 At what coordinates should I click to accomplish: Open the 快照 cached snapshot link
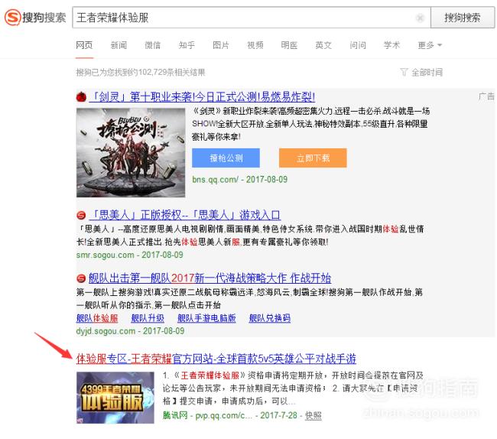[313, 415]
